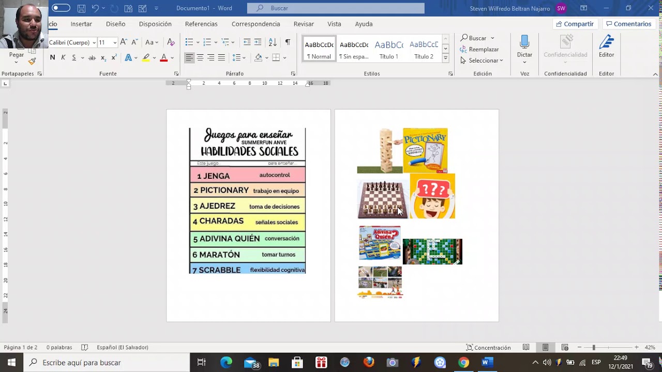
Task: Open the Aa change case dropdown
Action: click(152, 42)
